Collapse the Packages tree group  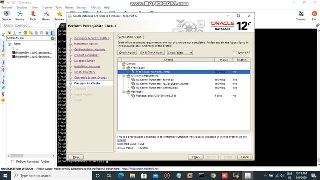pos(124,92)
